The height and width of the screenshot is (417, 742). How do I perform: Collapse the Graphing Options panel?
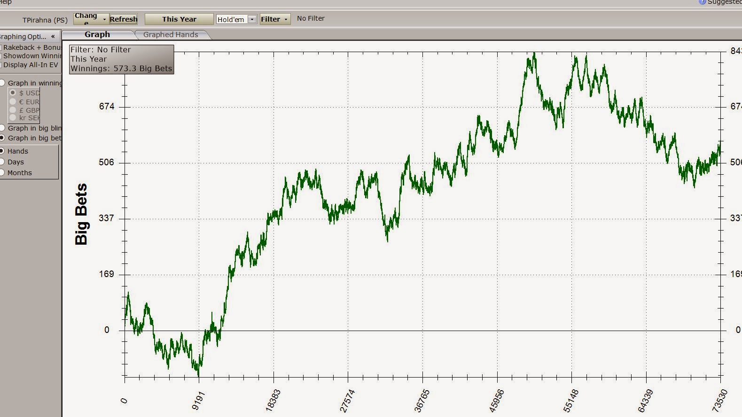click(x=53, y=36)
